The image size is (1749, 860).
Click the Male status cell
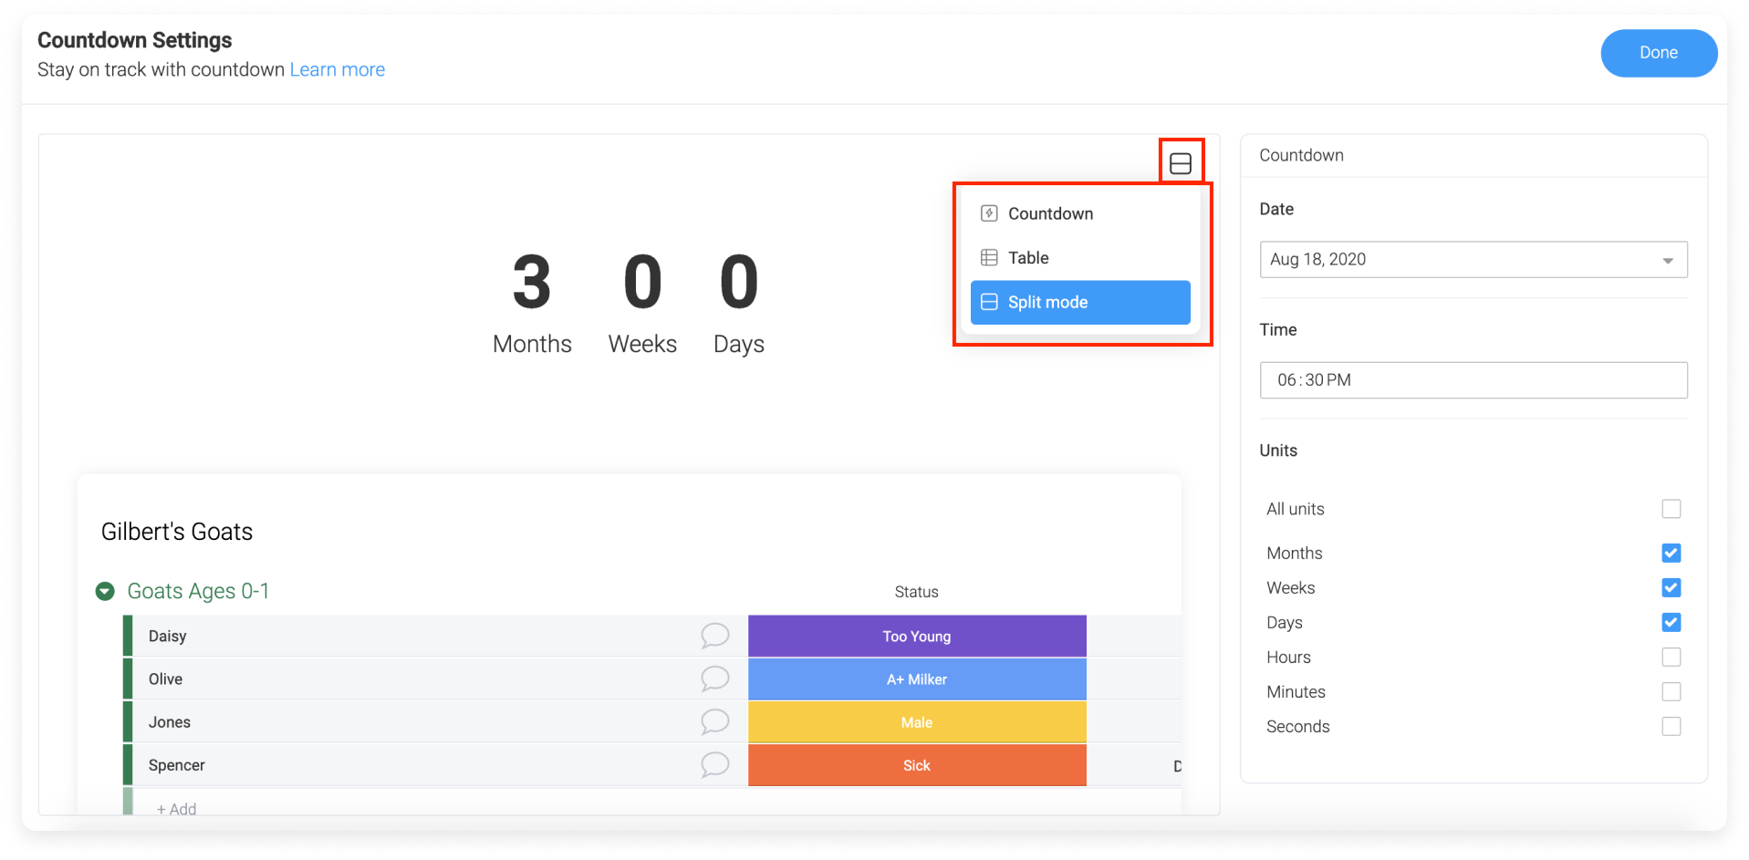(917, 721)
